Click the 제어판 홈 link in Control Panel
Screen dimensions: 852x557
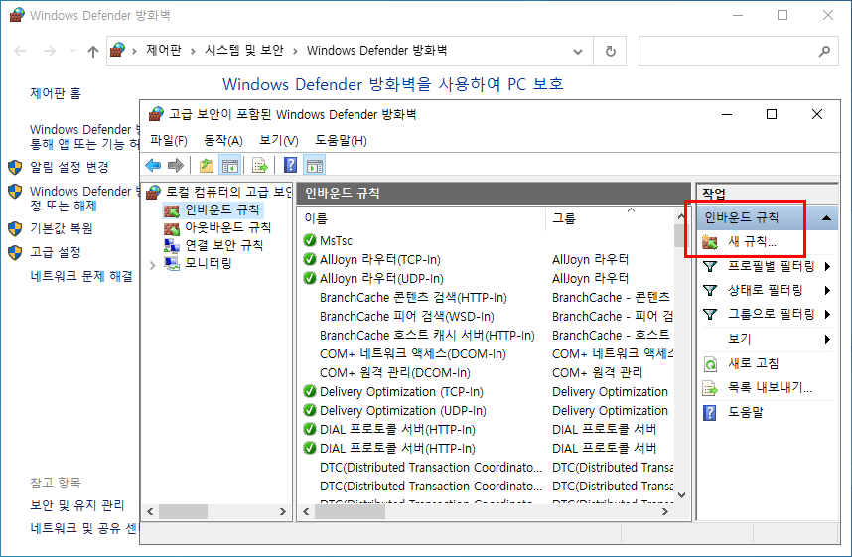[56, 93]
